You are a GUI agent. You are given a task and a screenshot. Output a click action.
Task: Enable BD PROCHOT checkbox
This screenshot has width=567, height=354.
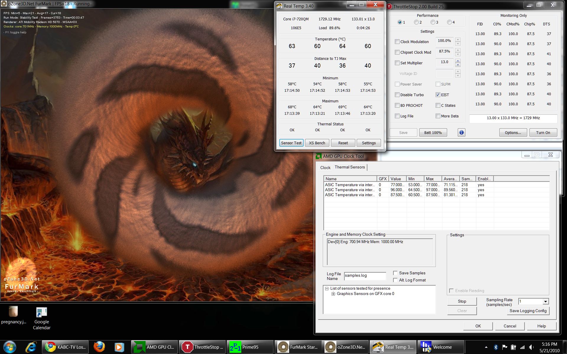tap(397, 105)
